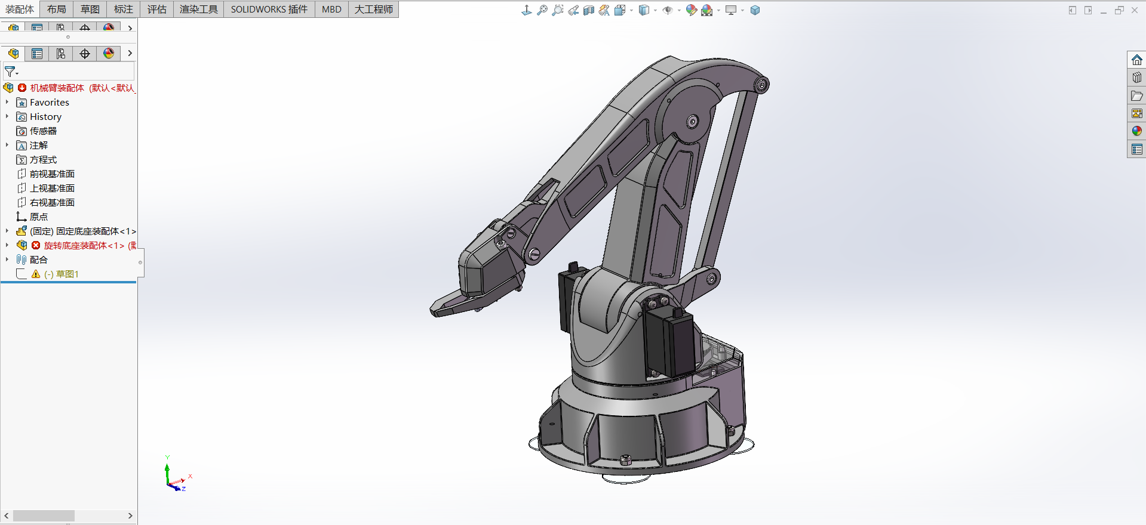Open SOLIDWORKS Resources home icon in task pane
Image resolution: width=1146 pixels, height=525 pixels.
click(x=1137, y=60)
